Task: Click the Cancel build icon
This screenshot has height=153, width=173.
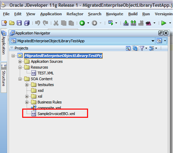Action: click(141, 23)
